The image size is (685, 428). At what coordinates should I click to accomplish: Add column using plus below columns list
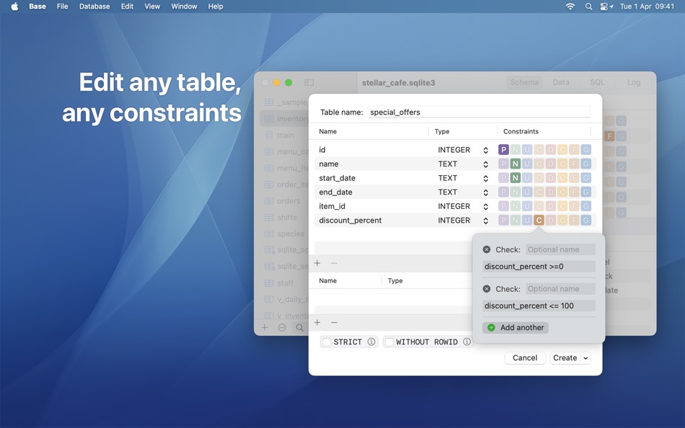[x=317, y=263]
